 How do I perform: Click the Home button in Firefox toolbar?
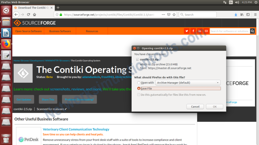[x=34, y=15]
